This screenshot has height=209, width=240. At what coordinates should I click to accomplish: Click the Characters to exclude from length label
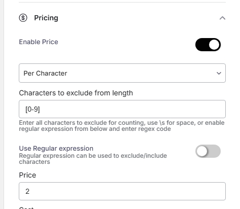76,93
